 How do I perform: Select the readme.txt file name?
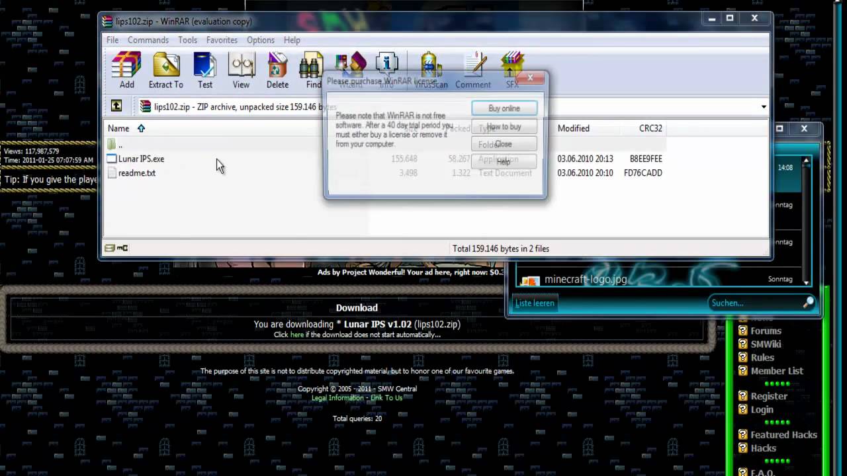tap(137, 173)
